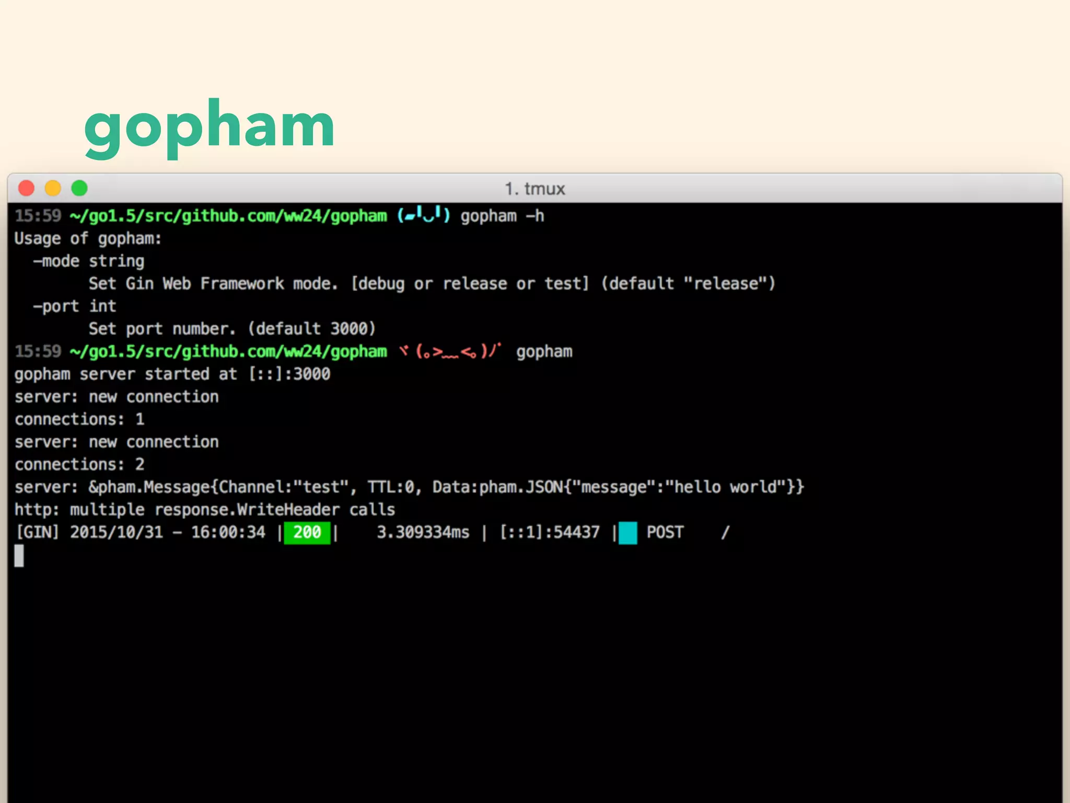Click the first 'server: new connection' line
This screenshot has height=803, width=1070.
coord(117,397)
